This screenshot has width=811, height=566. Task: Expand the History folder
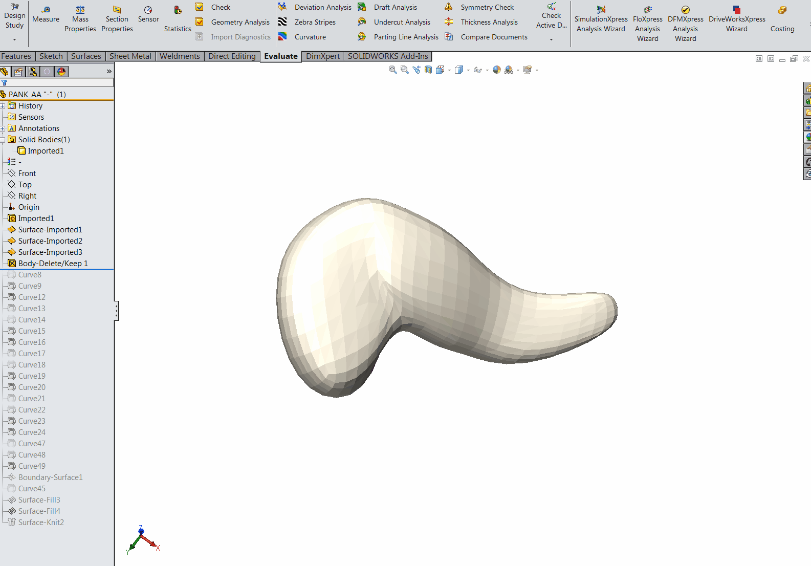[x=3, y=106]
